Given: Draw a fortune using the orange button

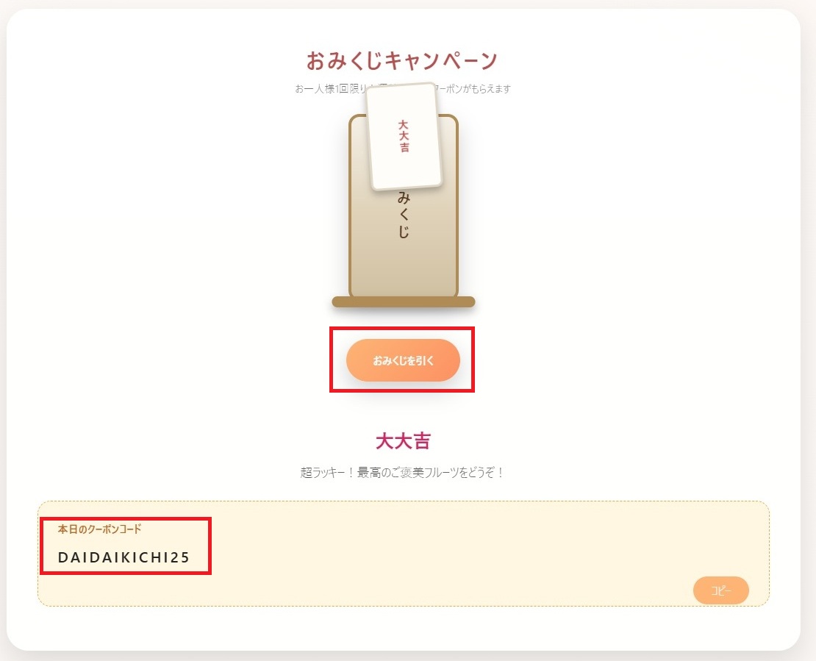Looking at the screenshot, I should coord(403,360).
